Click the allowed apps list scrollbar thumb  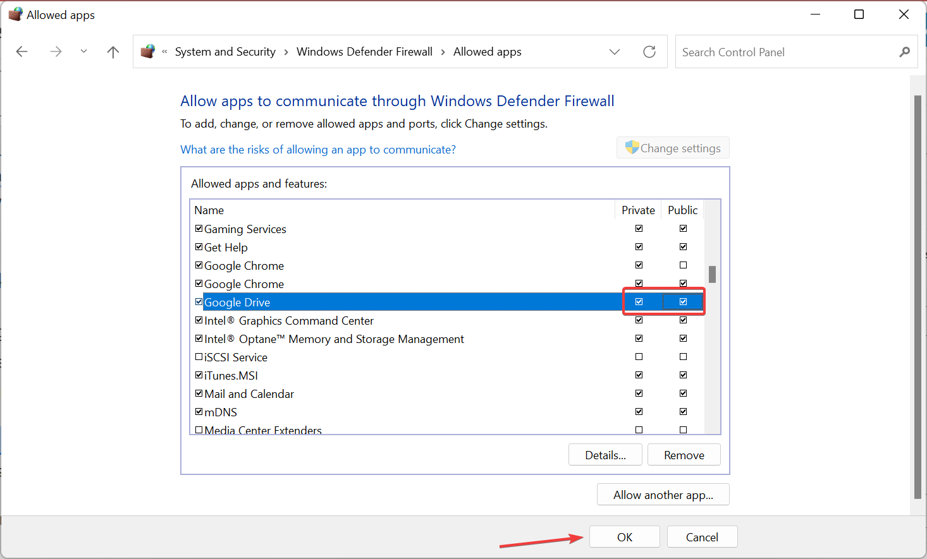(x=712, y=274)
